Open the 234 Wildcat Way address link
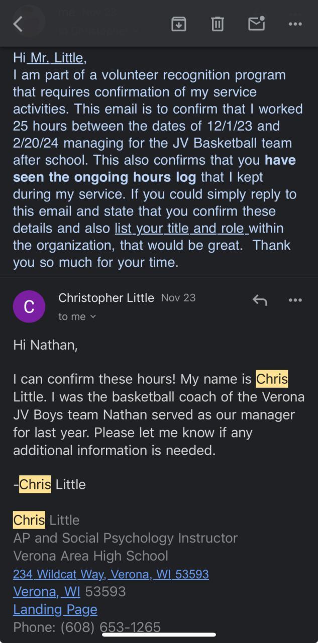Viewport: 318px width, 643px height. coord(111,574)
